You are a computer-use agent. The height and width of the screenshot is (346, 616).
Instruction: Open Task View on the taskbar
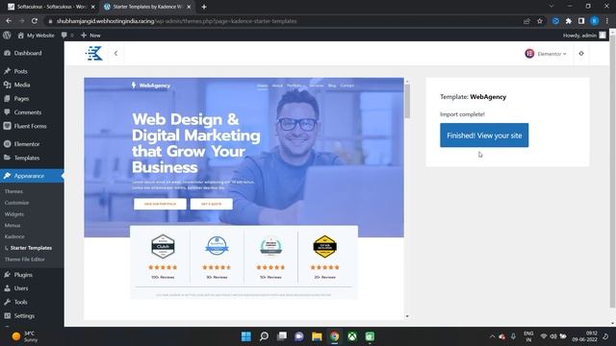[282, 336]
